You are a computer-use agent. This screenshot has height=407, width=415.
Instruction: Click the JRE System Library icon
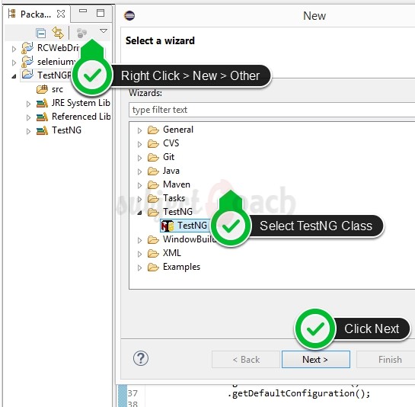tap(42, 103)
